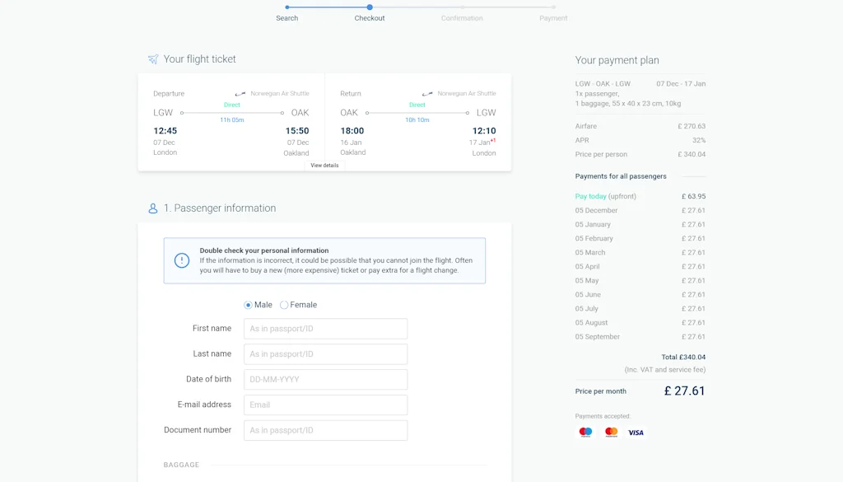Click the Mastercard payment icon
The width and height of the screenshot is (843, 482).
pos(611,432)
